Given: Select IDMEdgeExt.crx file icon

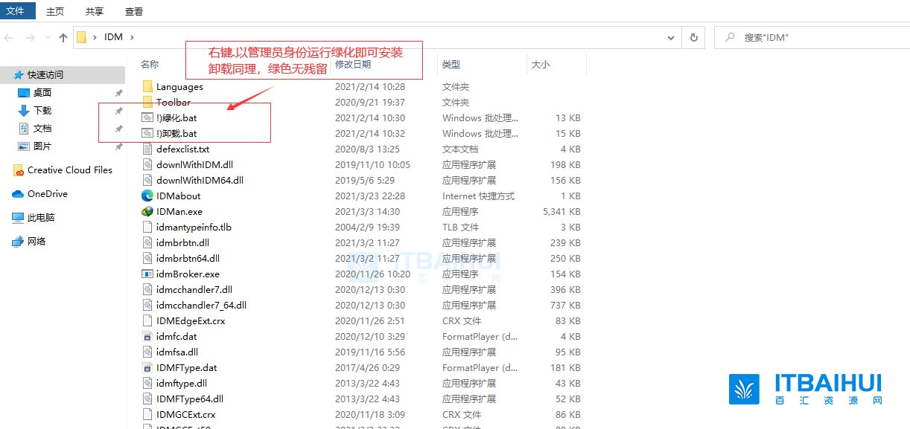Looking at the screenshot, I should tap(147, 321).
